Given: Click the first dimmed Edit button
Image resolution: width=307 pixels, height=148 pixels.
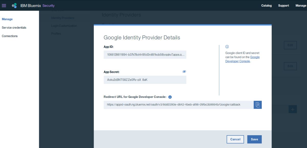Looking at the screenshot, I should pyautogui.click(x=290, y=45).
